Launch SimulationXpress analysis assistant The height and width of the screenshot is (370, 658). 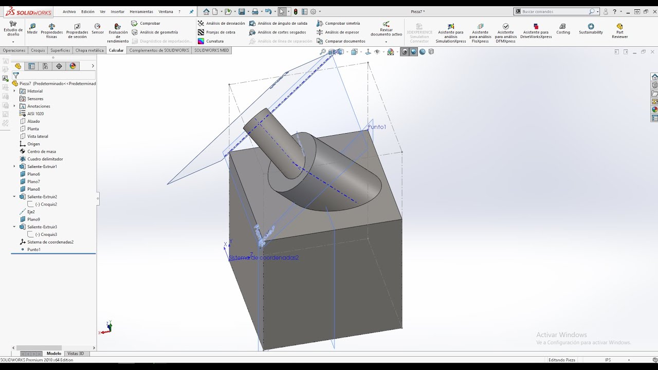click(x=450, y=33)
